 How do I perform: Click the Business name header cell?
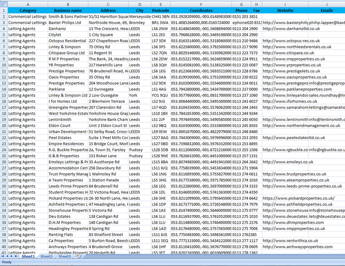click(68, 10)
